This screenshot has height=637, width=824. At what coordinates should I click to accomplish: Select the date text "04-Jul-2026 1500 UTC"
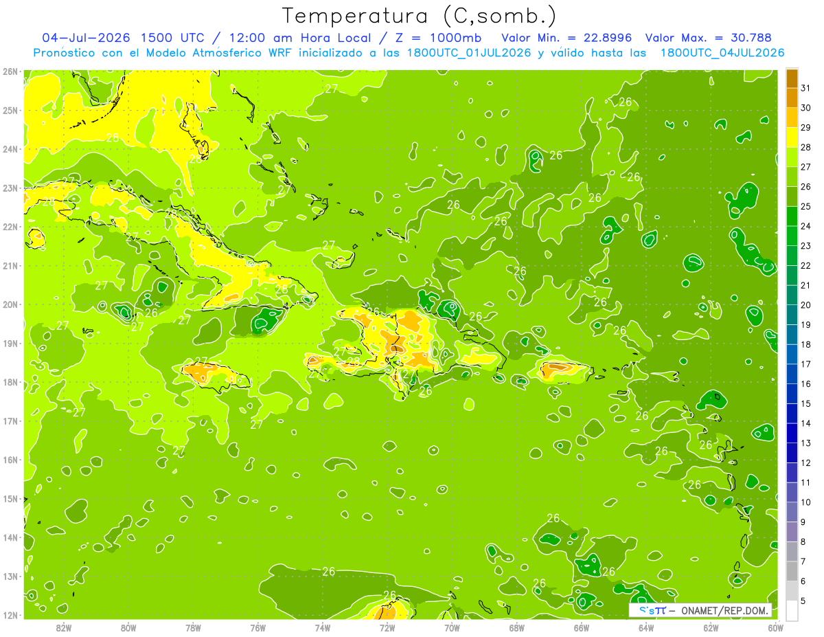[123, 38]
